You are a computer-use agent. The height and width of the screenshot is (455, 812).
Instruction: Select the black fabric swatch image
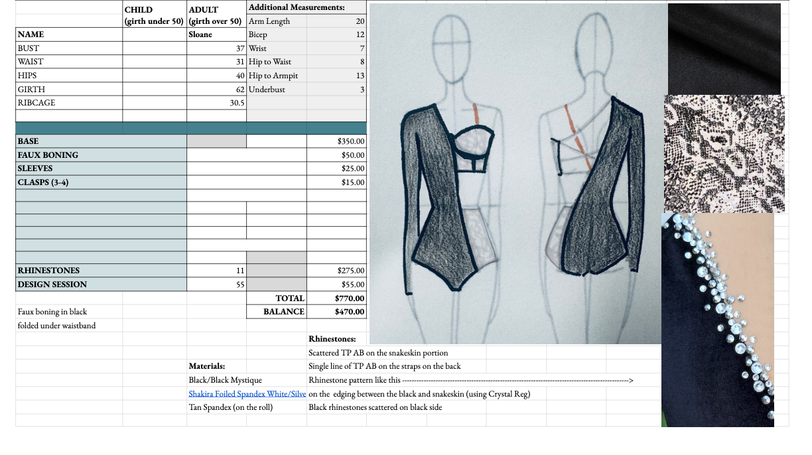(x=724, y=48)
